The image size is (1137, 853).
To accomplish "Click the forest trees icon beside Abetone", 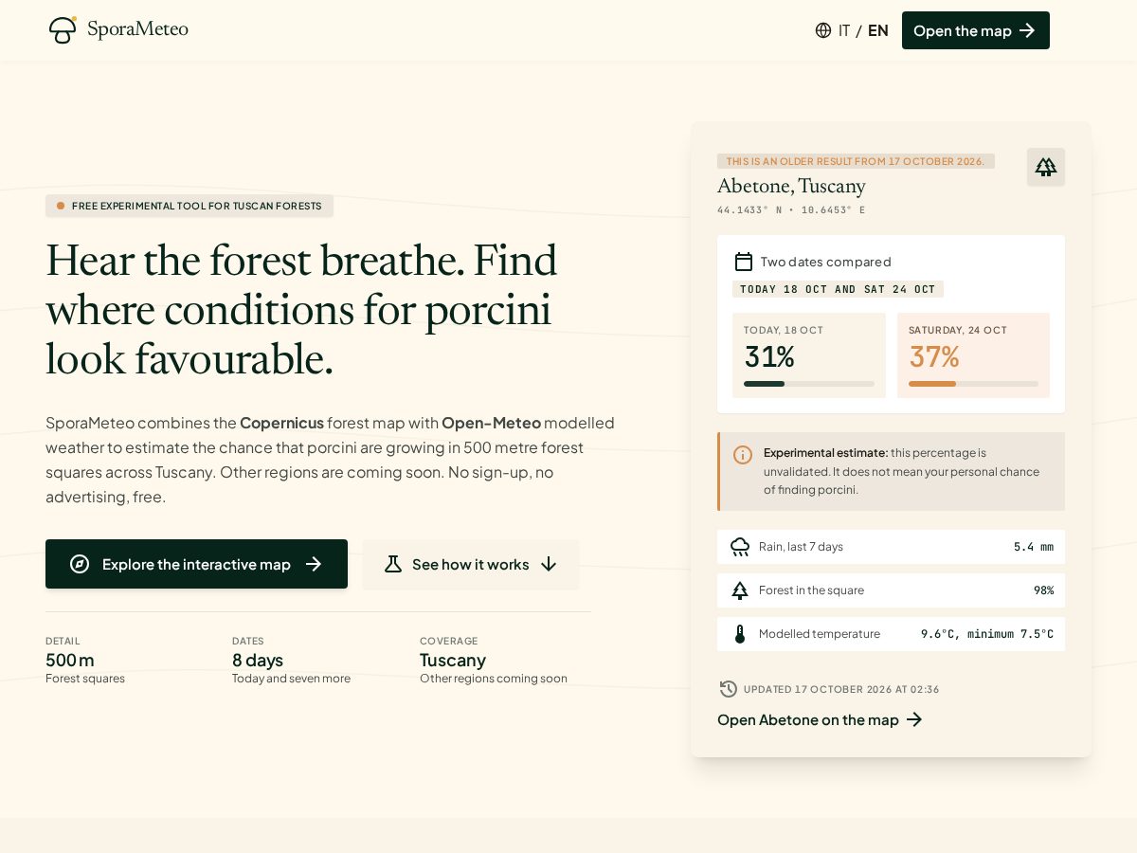I will click(x=1046, y=167).
